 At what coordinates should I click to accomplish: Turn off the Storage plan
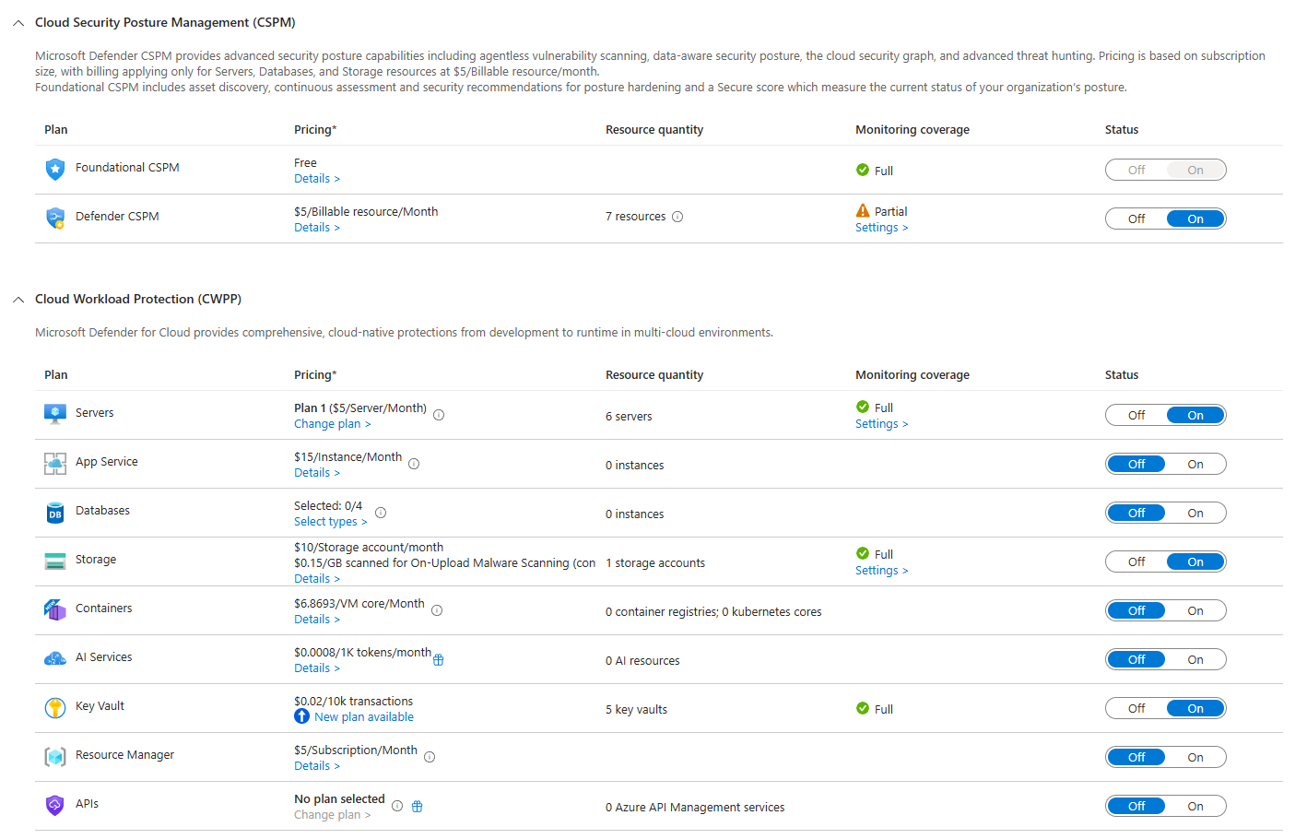tap(1136, 562)
